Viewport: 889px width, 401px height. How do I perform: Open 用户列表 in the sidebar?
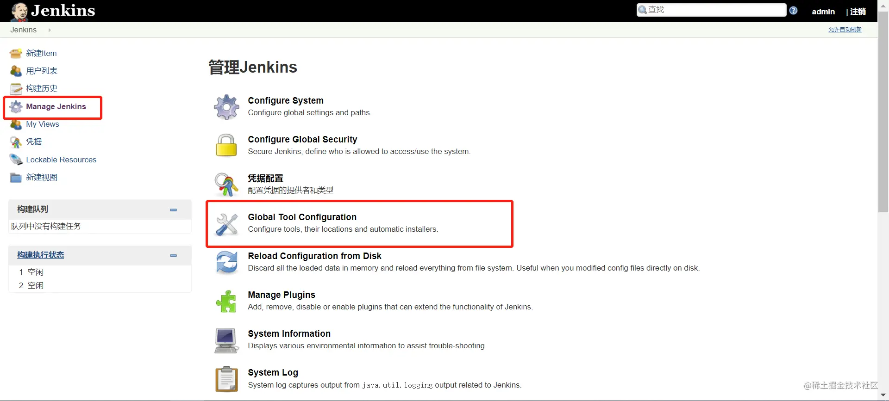coord(42,71)
